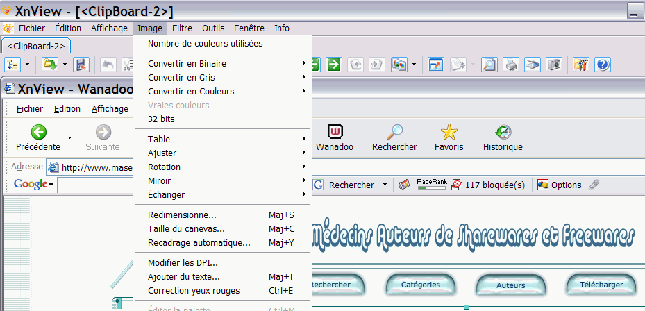This screenshot has width=645, height=311.
Task: Open the Options tools icon
Action: (x=581, y=65)
